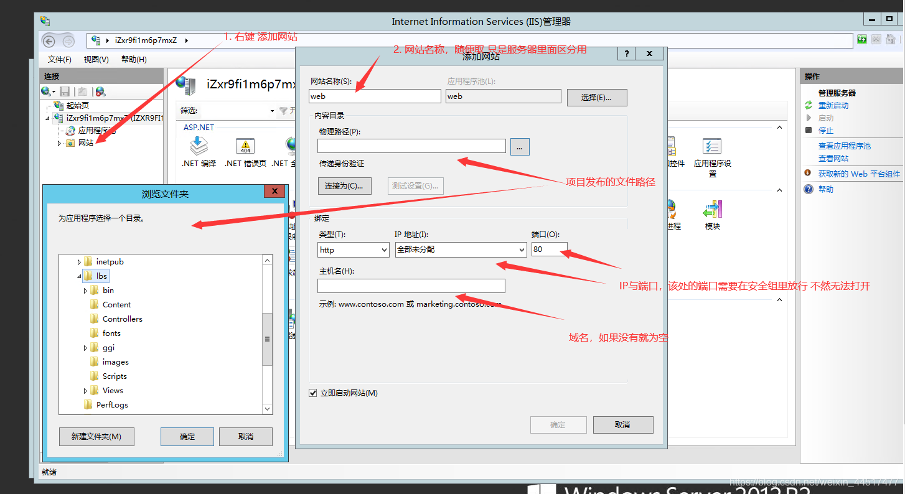
Task: Click the up-level icon in Connections toolbar
Action: 82,91
